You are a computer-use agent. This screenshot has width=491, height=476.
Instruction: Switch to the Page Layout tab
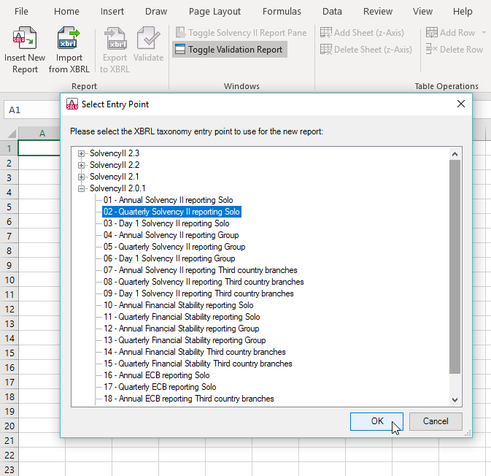(x=214, y=12)
